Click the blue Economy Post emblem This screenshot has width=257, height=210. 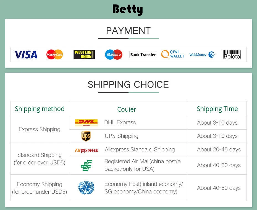(86, 188)
